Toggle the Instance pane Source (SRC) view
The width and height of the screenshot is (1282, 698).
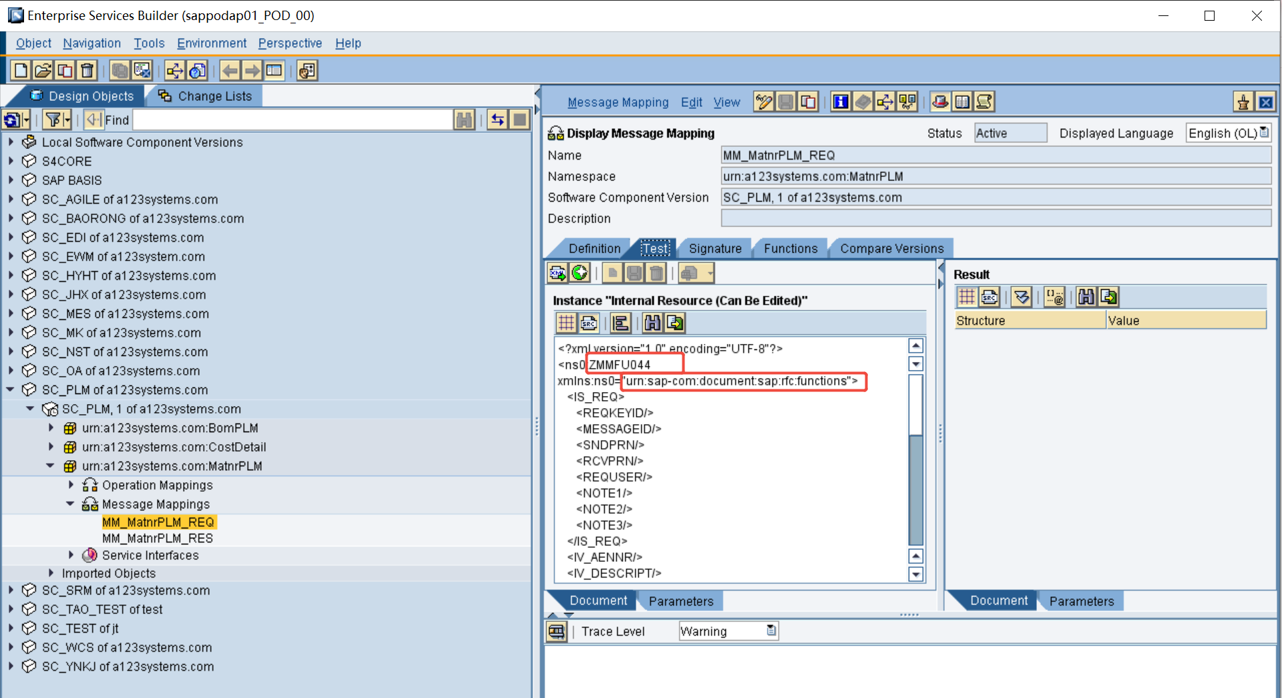click(x=588, y=323)
